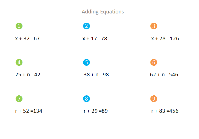Screen dimensions: 199x139
Task: Click equation 25 + n =42
Action: (x=28, y=75)
